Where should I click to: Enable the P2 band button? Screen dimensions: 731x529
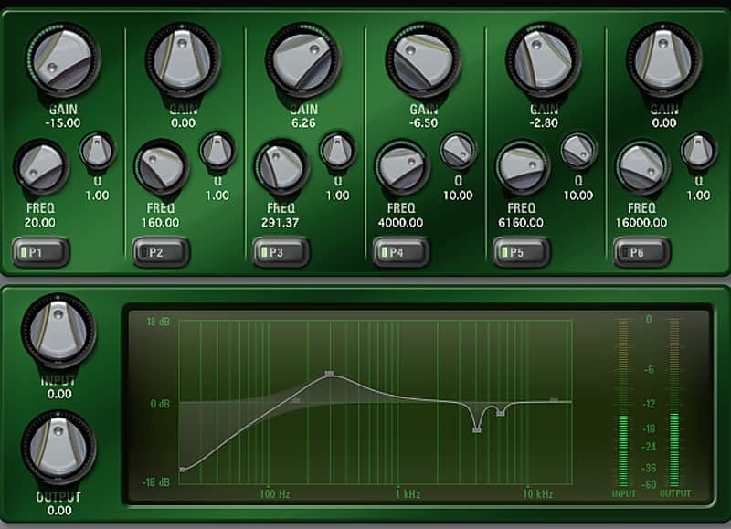[x=162, y=252]
